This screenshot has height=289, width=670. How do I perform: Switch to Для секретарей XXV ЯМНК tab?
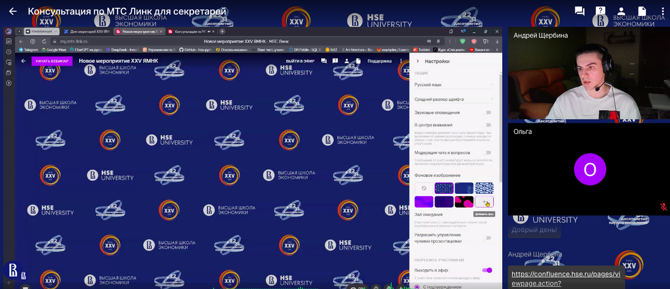coord(87,32)
